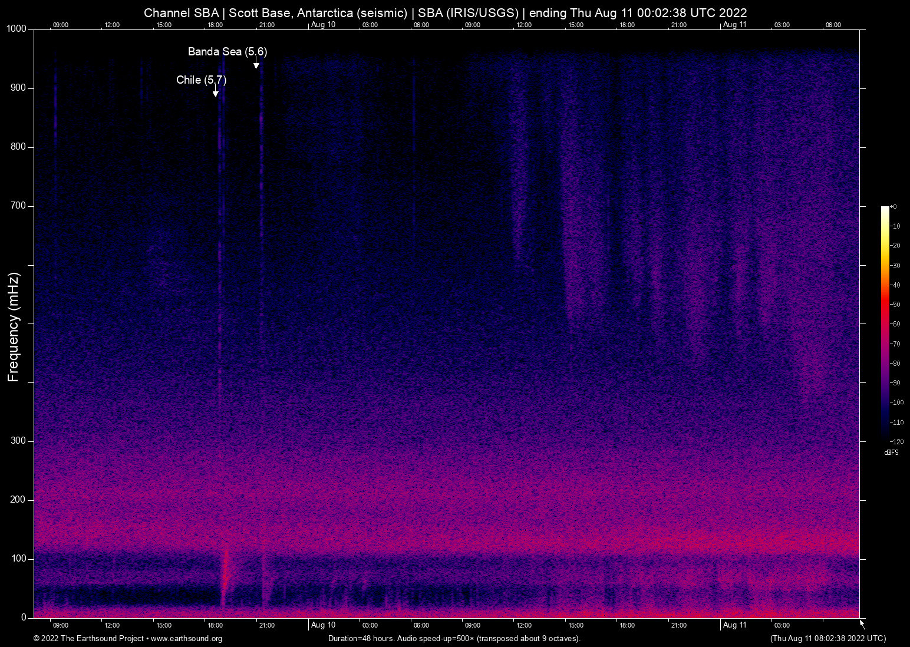
Task: Click the 900 mHz frequency tick label
Action: (18, 87)
